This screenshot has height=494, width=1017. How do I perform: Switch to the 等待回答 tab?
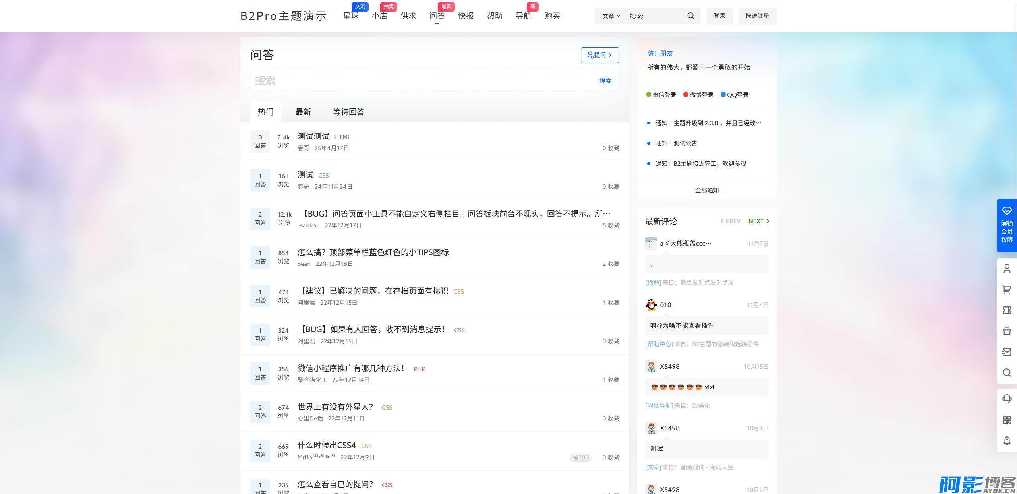(x=348, y=112)
